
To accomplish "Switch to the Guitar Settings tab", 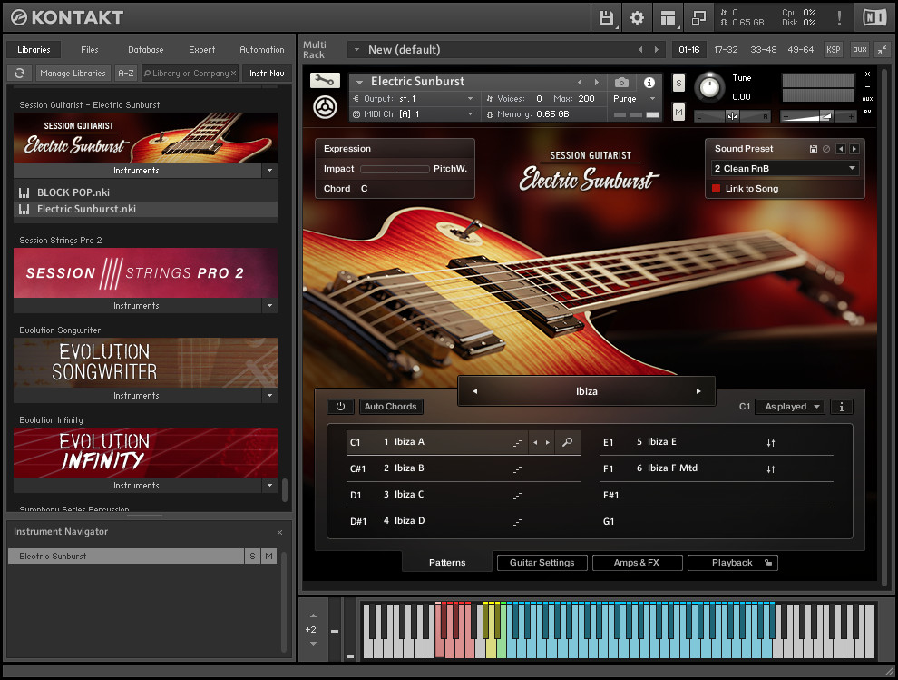I will 542,563.
